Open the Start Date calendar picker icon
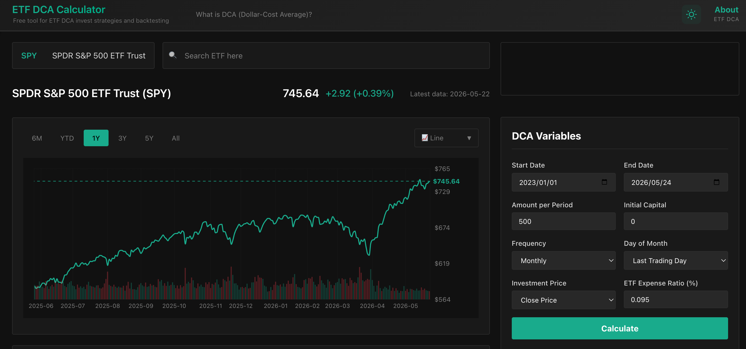 [604, 182]
